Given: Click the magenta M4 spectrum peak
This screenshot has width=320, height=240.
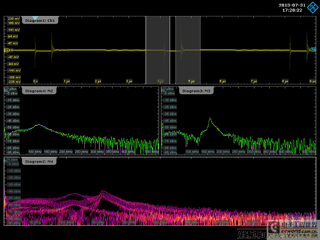Looking at the screenshot, I should click(101, 191).
